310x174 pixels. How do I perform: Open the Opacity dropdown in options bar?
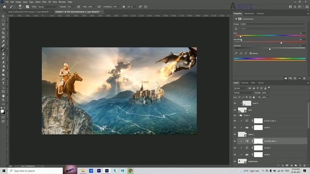[x=74, y=7]
